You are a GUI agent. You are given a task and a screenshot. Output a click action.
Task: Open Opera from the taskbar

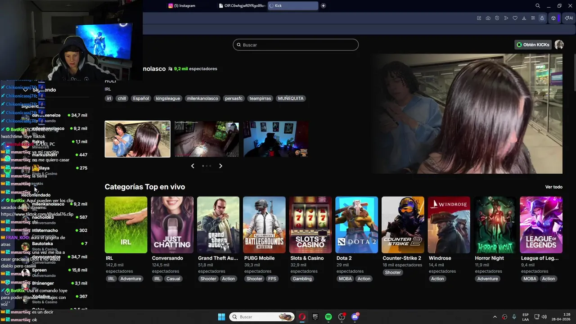pos(302,317)
